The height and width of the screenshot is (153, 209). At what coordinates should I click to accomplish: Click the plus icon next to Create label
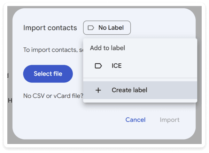(98, 90)
